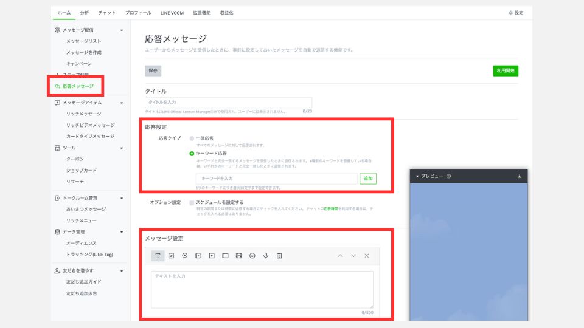The height and width of the screenshot is (328, 584).
Task: Open キャンペーン in the sidebar
Action: [79, 64]
